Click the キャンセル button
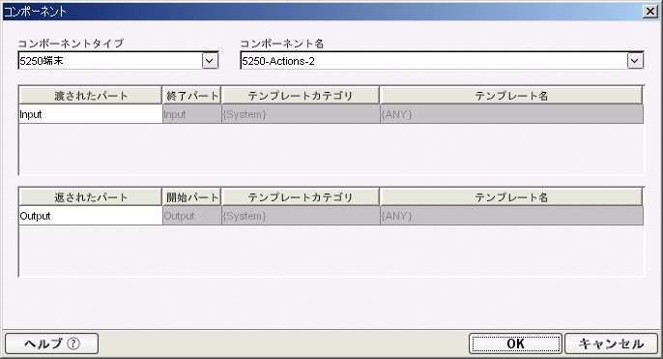 tap(612, 344)
